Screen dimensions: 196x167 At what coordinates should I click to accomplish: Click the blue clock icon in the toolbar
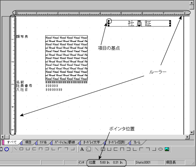tap(6, 149)
